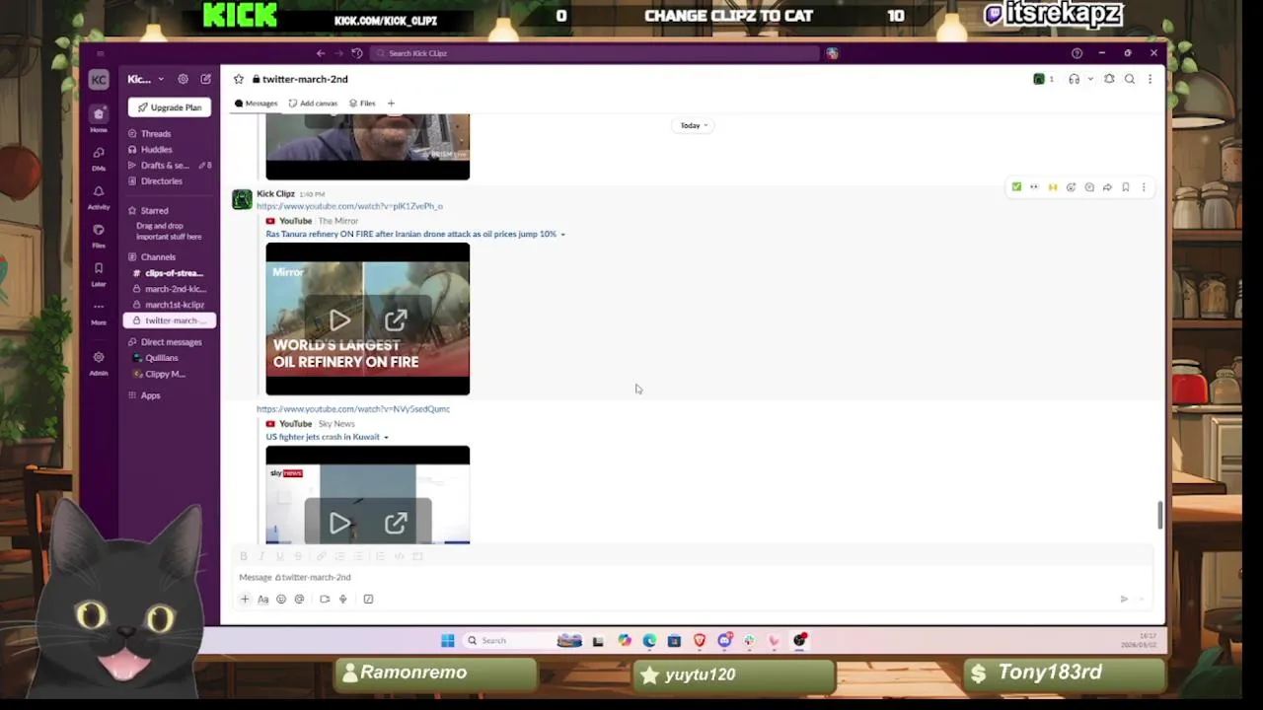The image size is (1263, 710).
Task: Start a new message with compose icon
Action: pyautogui.click(x=205, y=79)
